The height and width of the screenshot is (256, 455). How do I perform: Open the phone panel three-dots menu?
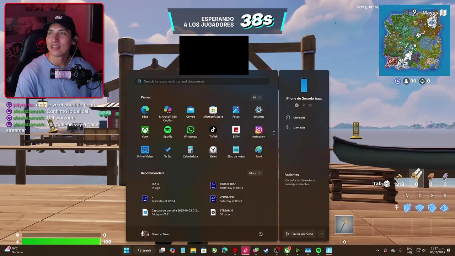321,234
